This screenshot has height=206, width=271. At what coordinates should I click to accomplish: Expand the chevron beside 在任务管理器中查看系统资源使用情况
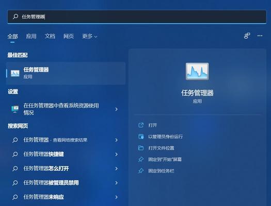tap(117, 109)
